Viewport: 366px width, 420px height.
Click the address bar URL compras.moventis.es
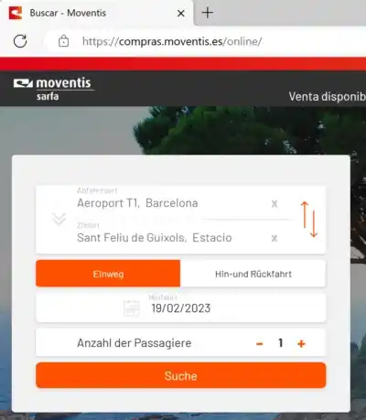point(172,41)
